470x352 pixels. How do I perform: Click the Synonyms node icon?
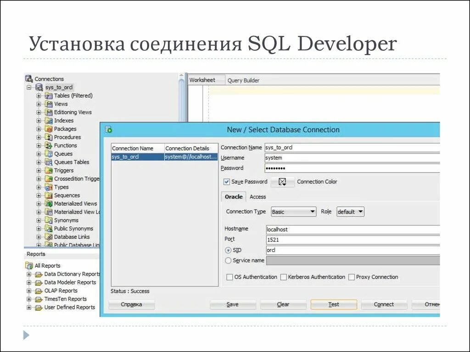(x=49, y=220)
